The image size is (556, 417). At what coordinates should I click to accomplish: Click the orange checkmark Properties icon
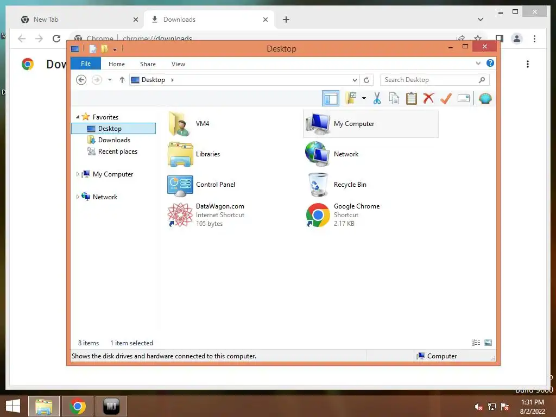(446, 98)
